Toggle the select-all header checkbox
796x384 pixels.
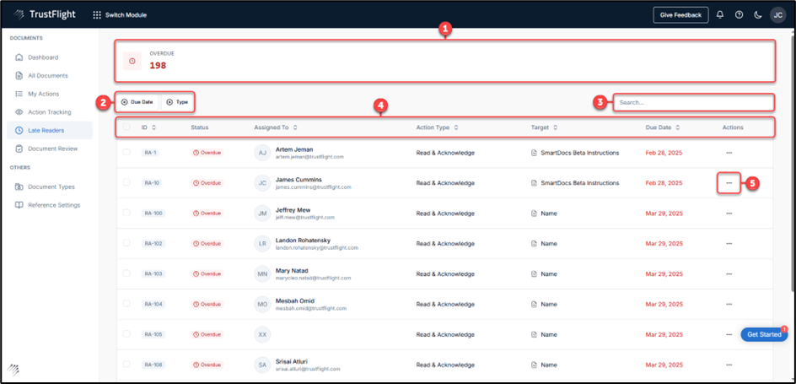tap(126, 127)
